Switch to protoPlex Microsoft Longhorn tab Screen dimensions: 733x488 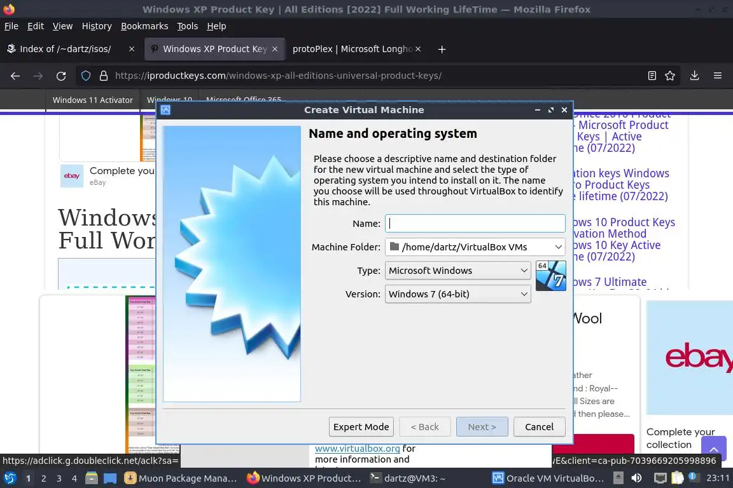coord(353,49)
